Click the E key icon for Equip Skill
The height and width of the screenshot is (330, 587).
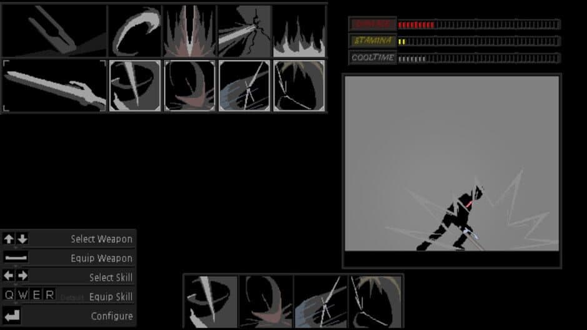36,295
